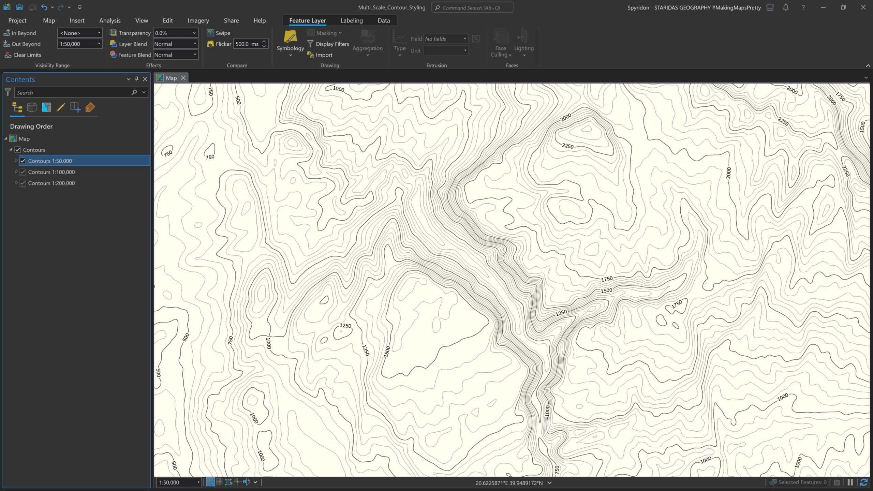Toggle Contours 1:200,000 layer checkbox

coord(23,183)
